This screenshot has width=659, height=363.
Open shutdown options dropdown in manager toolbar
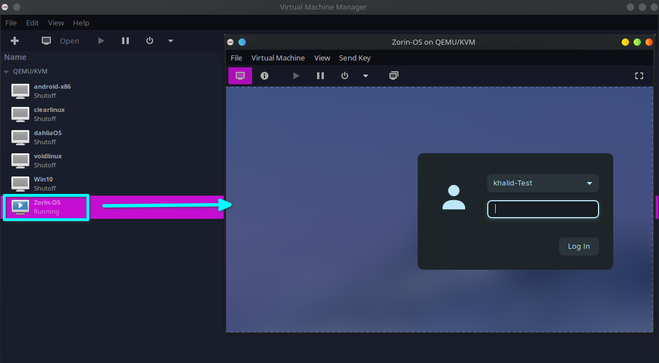(x=171, y=41)
